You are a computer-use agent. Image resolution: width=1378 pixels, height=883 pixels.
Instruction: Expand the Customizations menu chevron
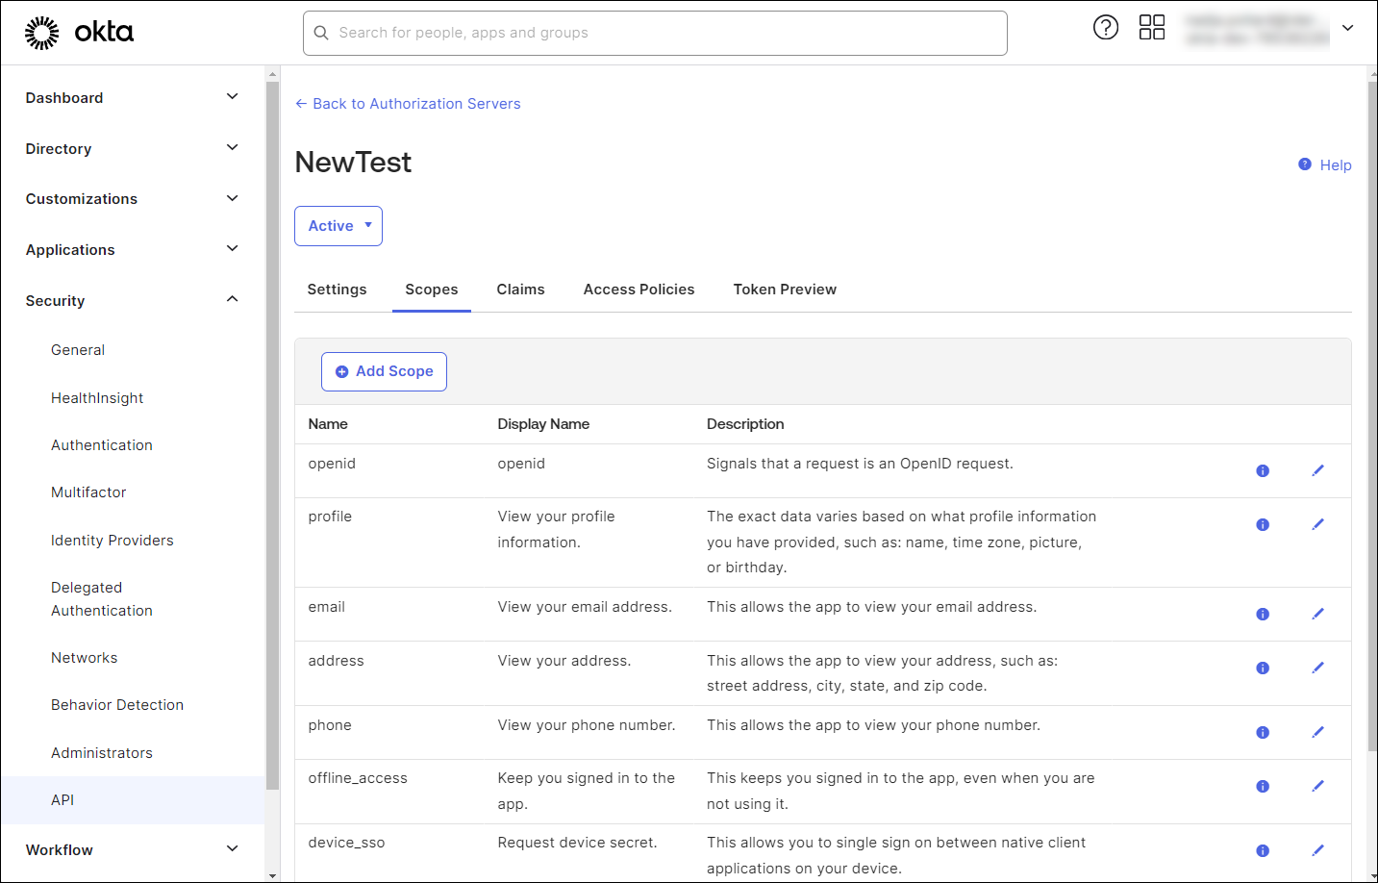[x=232, y=198]
